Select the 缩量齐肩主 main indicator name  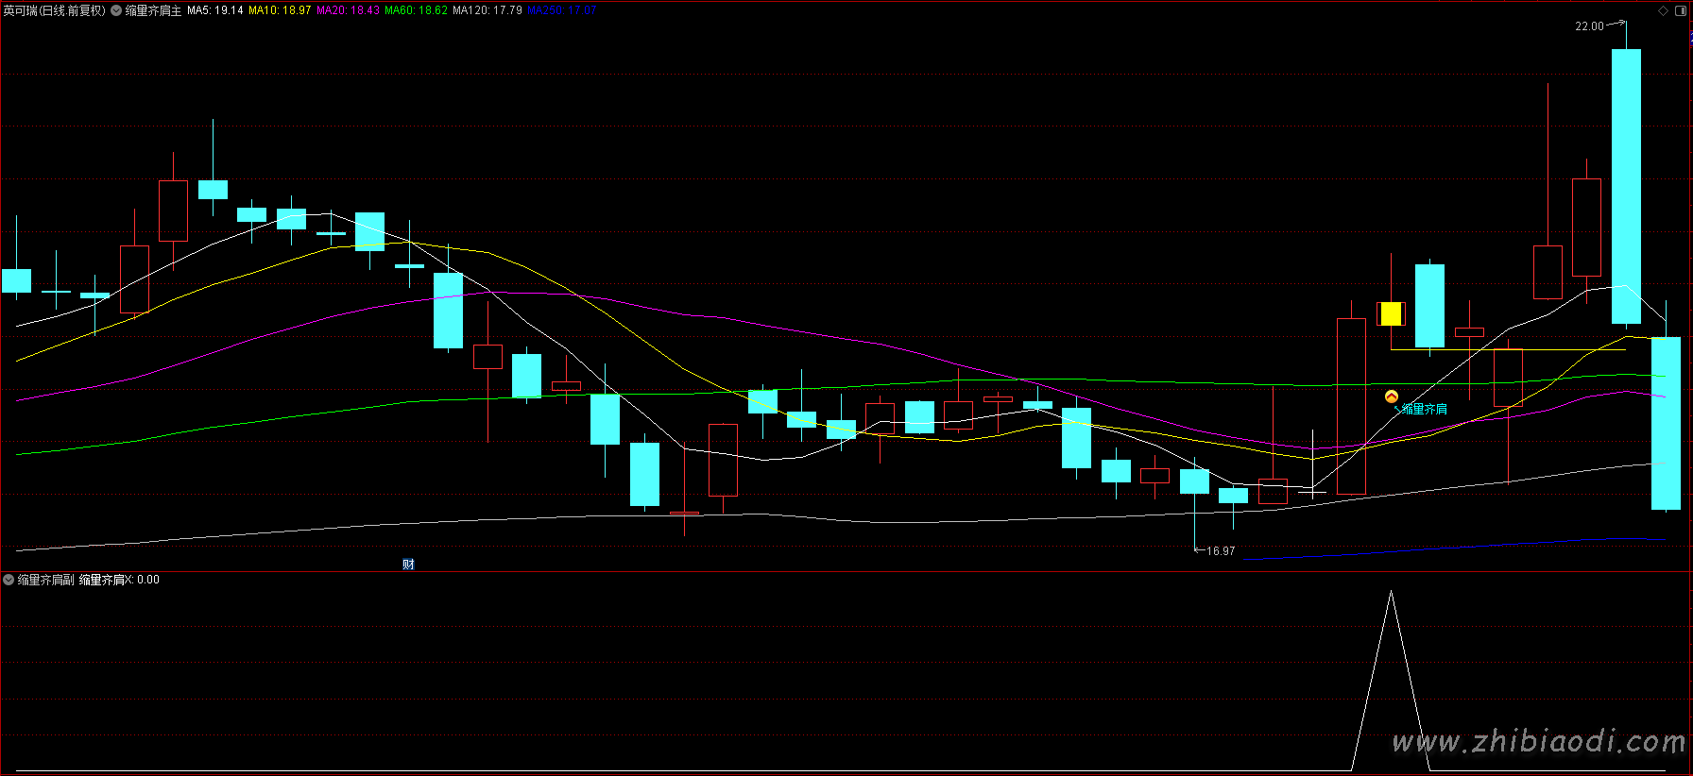click(x=153, y=10)
